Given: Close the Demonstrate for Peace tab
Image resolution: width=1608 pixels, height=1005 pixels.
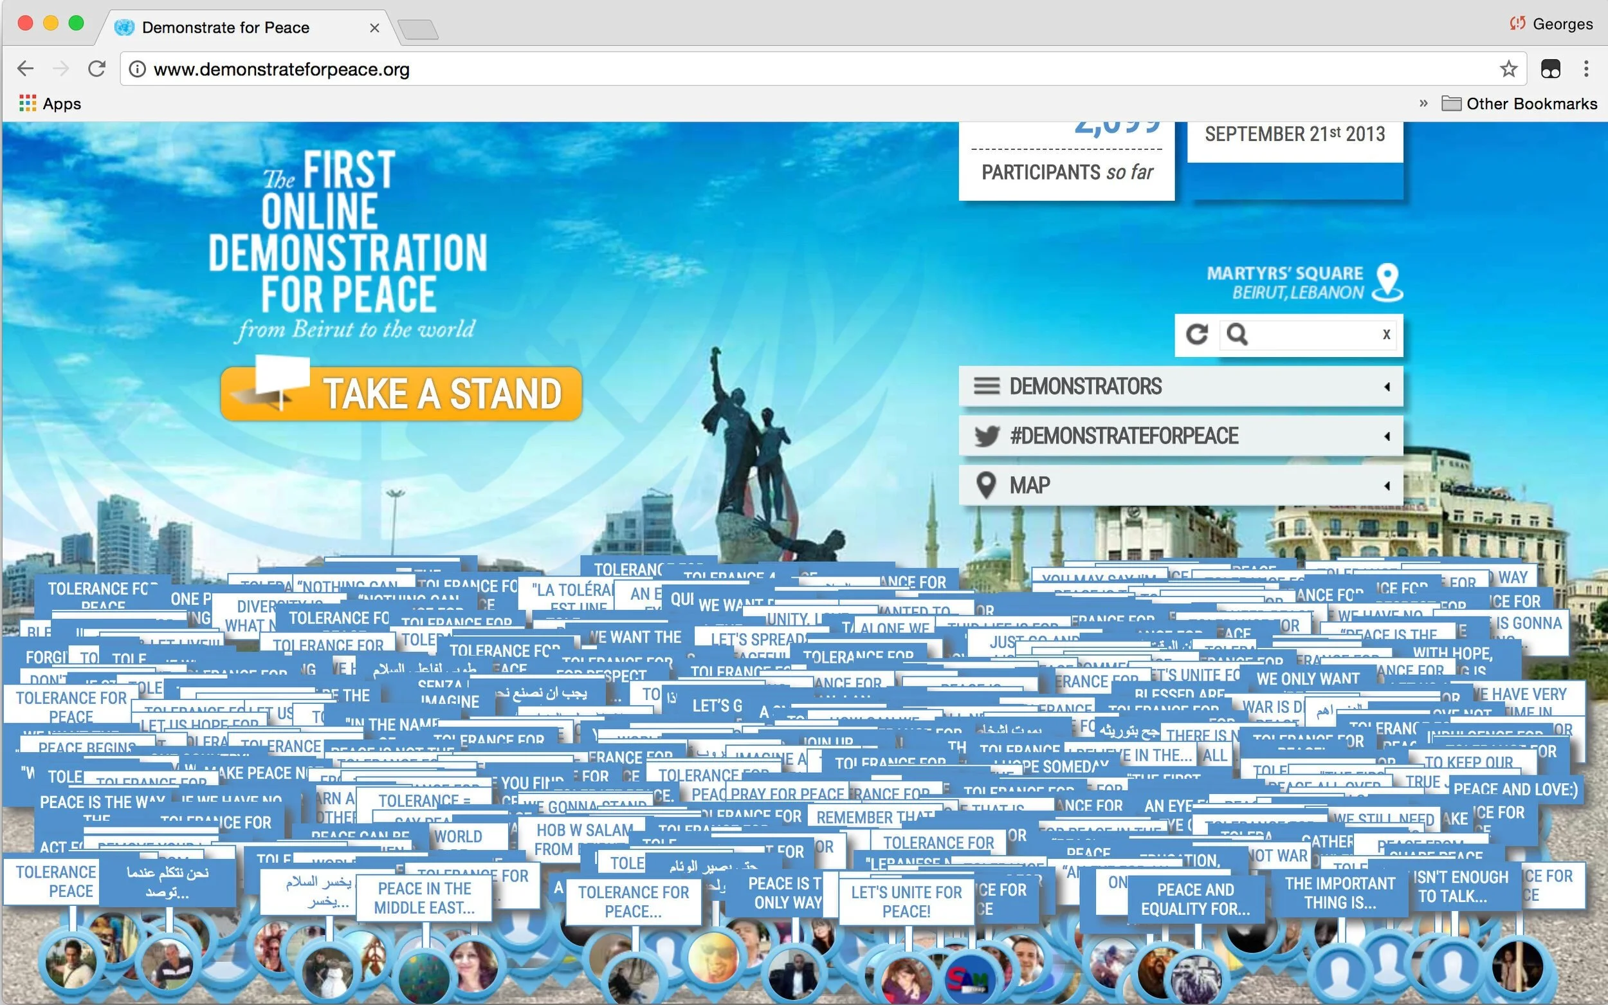Looking at the screenshot, I should point(375,28).
